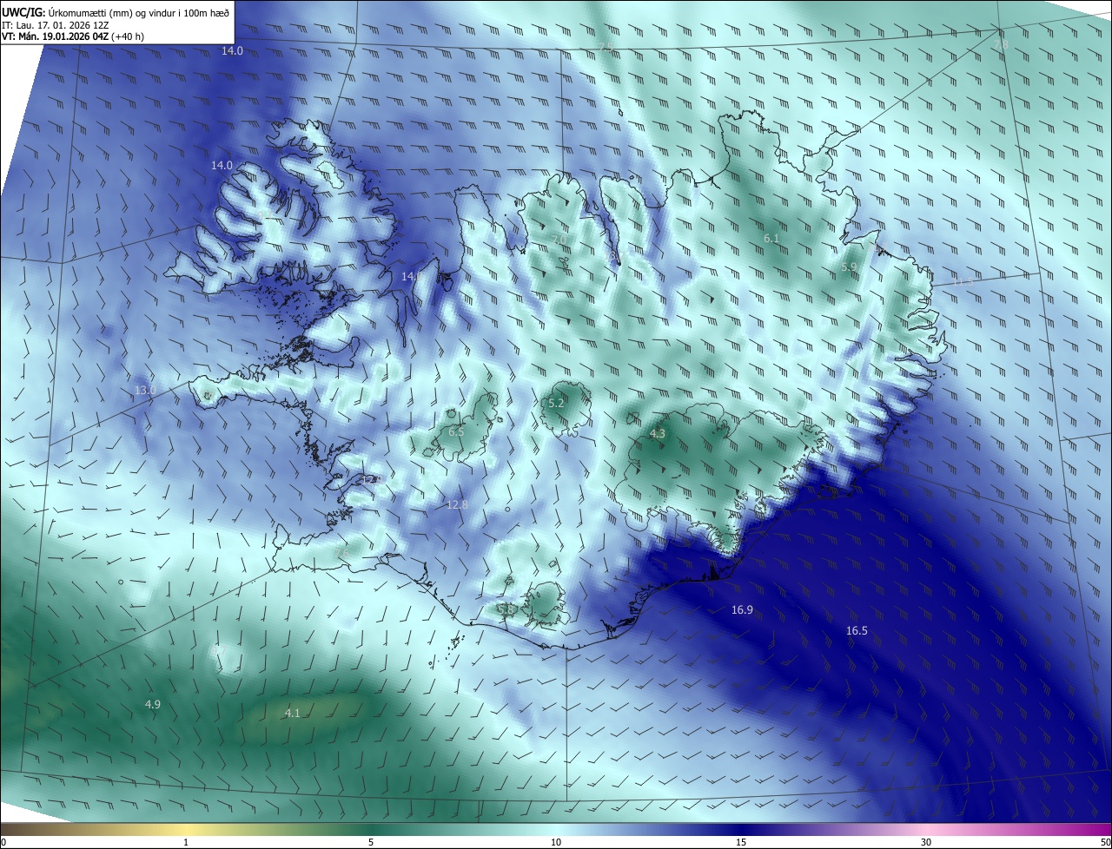Image resolution: width=1112 pixels, height=849 pixels.
Task: Click the 12.8 value label on the map
Action: [457, 505]
